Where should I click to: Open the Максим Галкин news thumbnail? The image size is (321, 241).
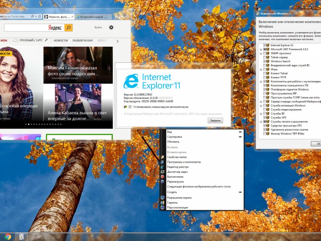pyautogui.click(x=78, y=65)
